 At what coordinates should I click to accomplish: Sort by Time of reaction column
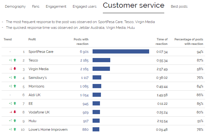[162, 41]
